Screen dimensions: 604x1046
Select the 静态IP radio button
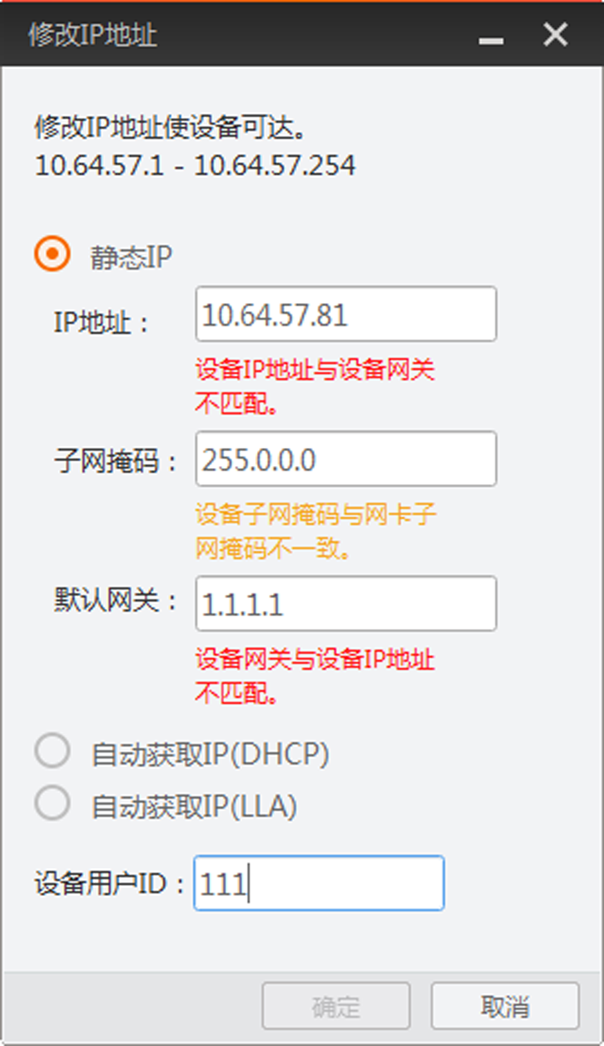pyautogui.click(x=52, y=254)
